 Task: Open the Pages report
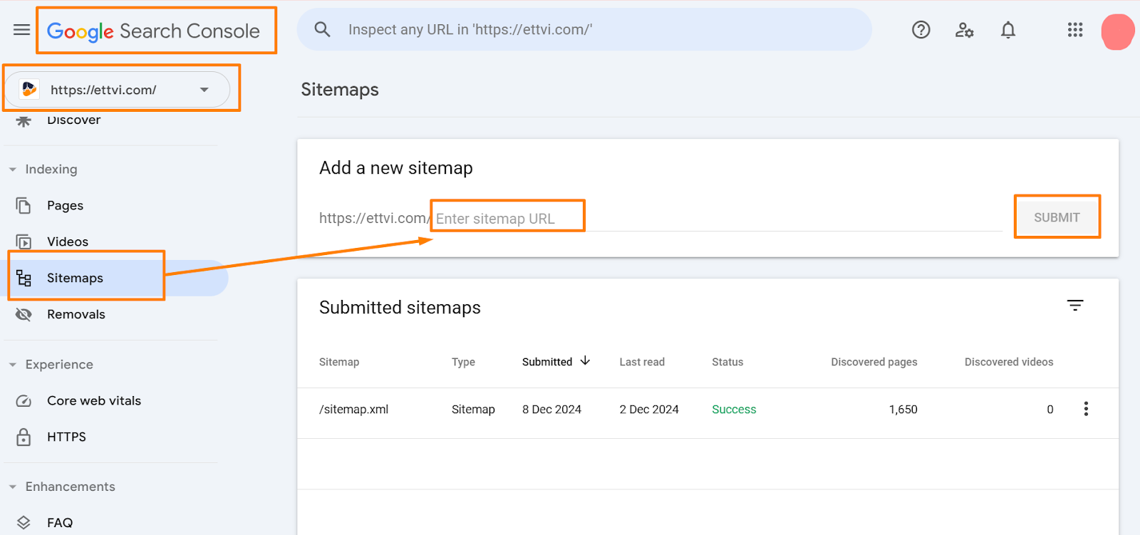66,205
